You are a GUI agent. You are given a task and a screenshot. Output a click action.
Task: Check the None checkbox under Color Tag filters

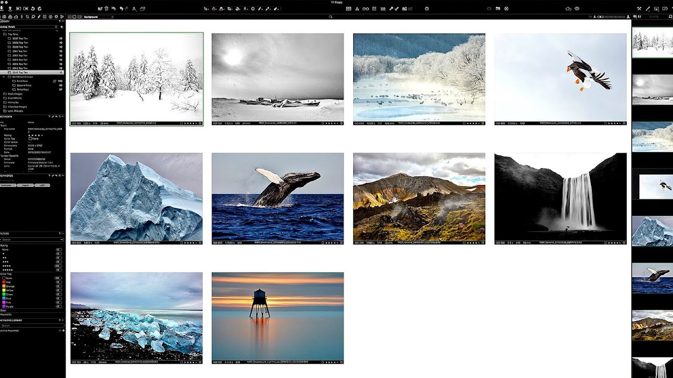[x=4, y=278]
